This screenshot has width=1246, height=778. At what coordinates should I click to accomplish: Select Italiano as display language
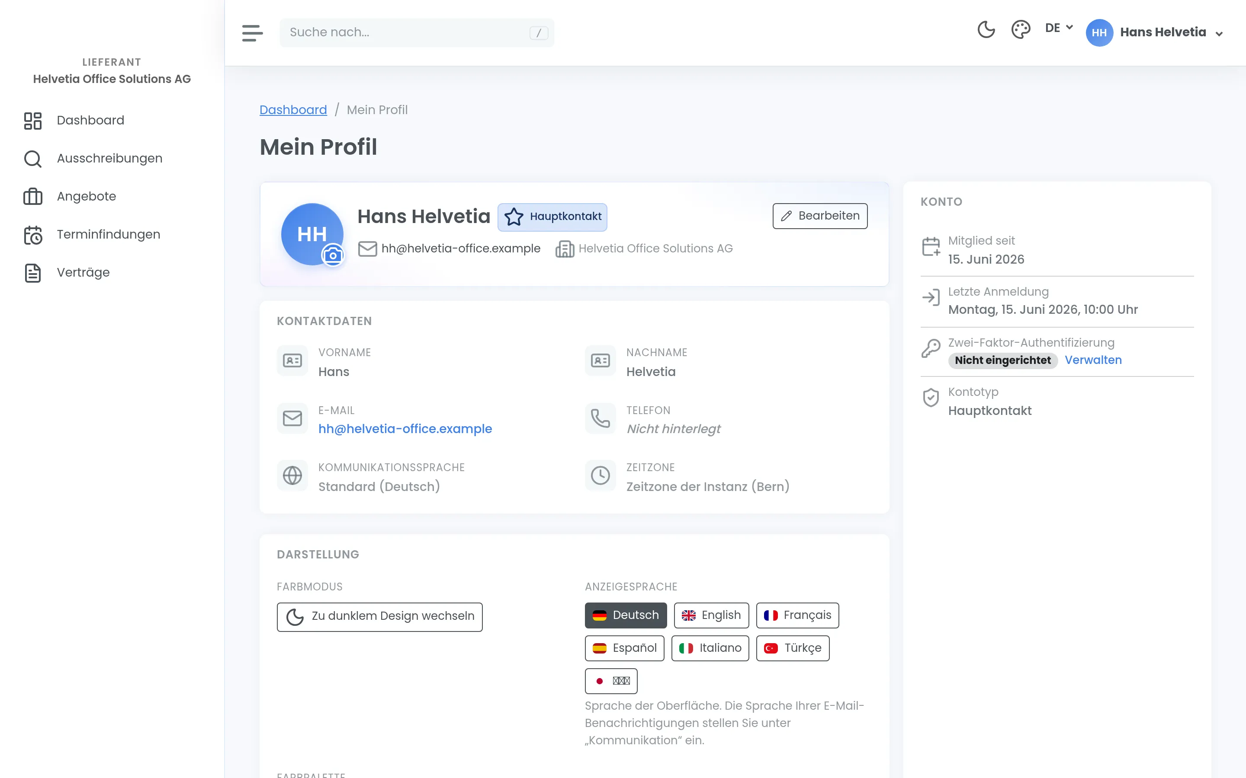coord(710,648)
